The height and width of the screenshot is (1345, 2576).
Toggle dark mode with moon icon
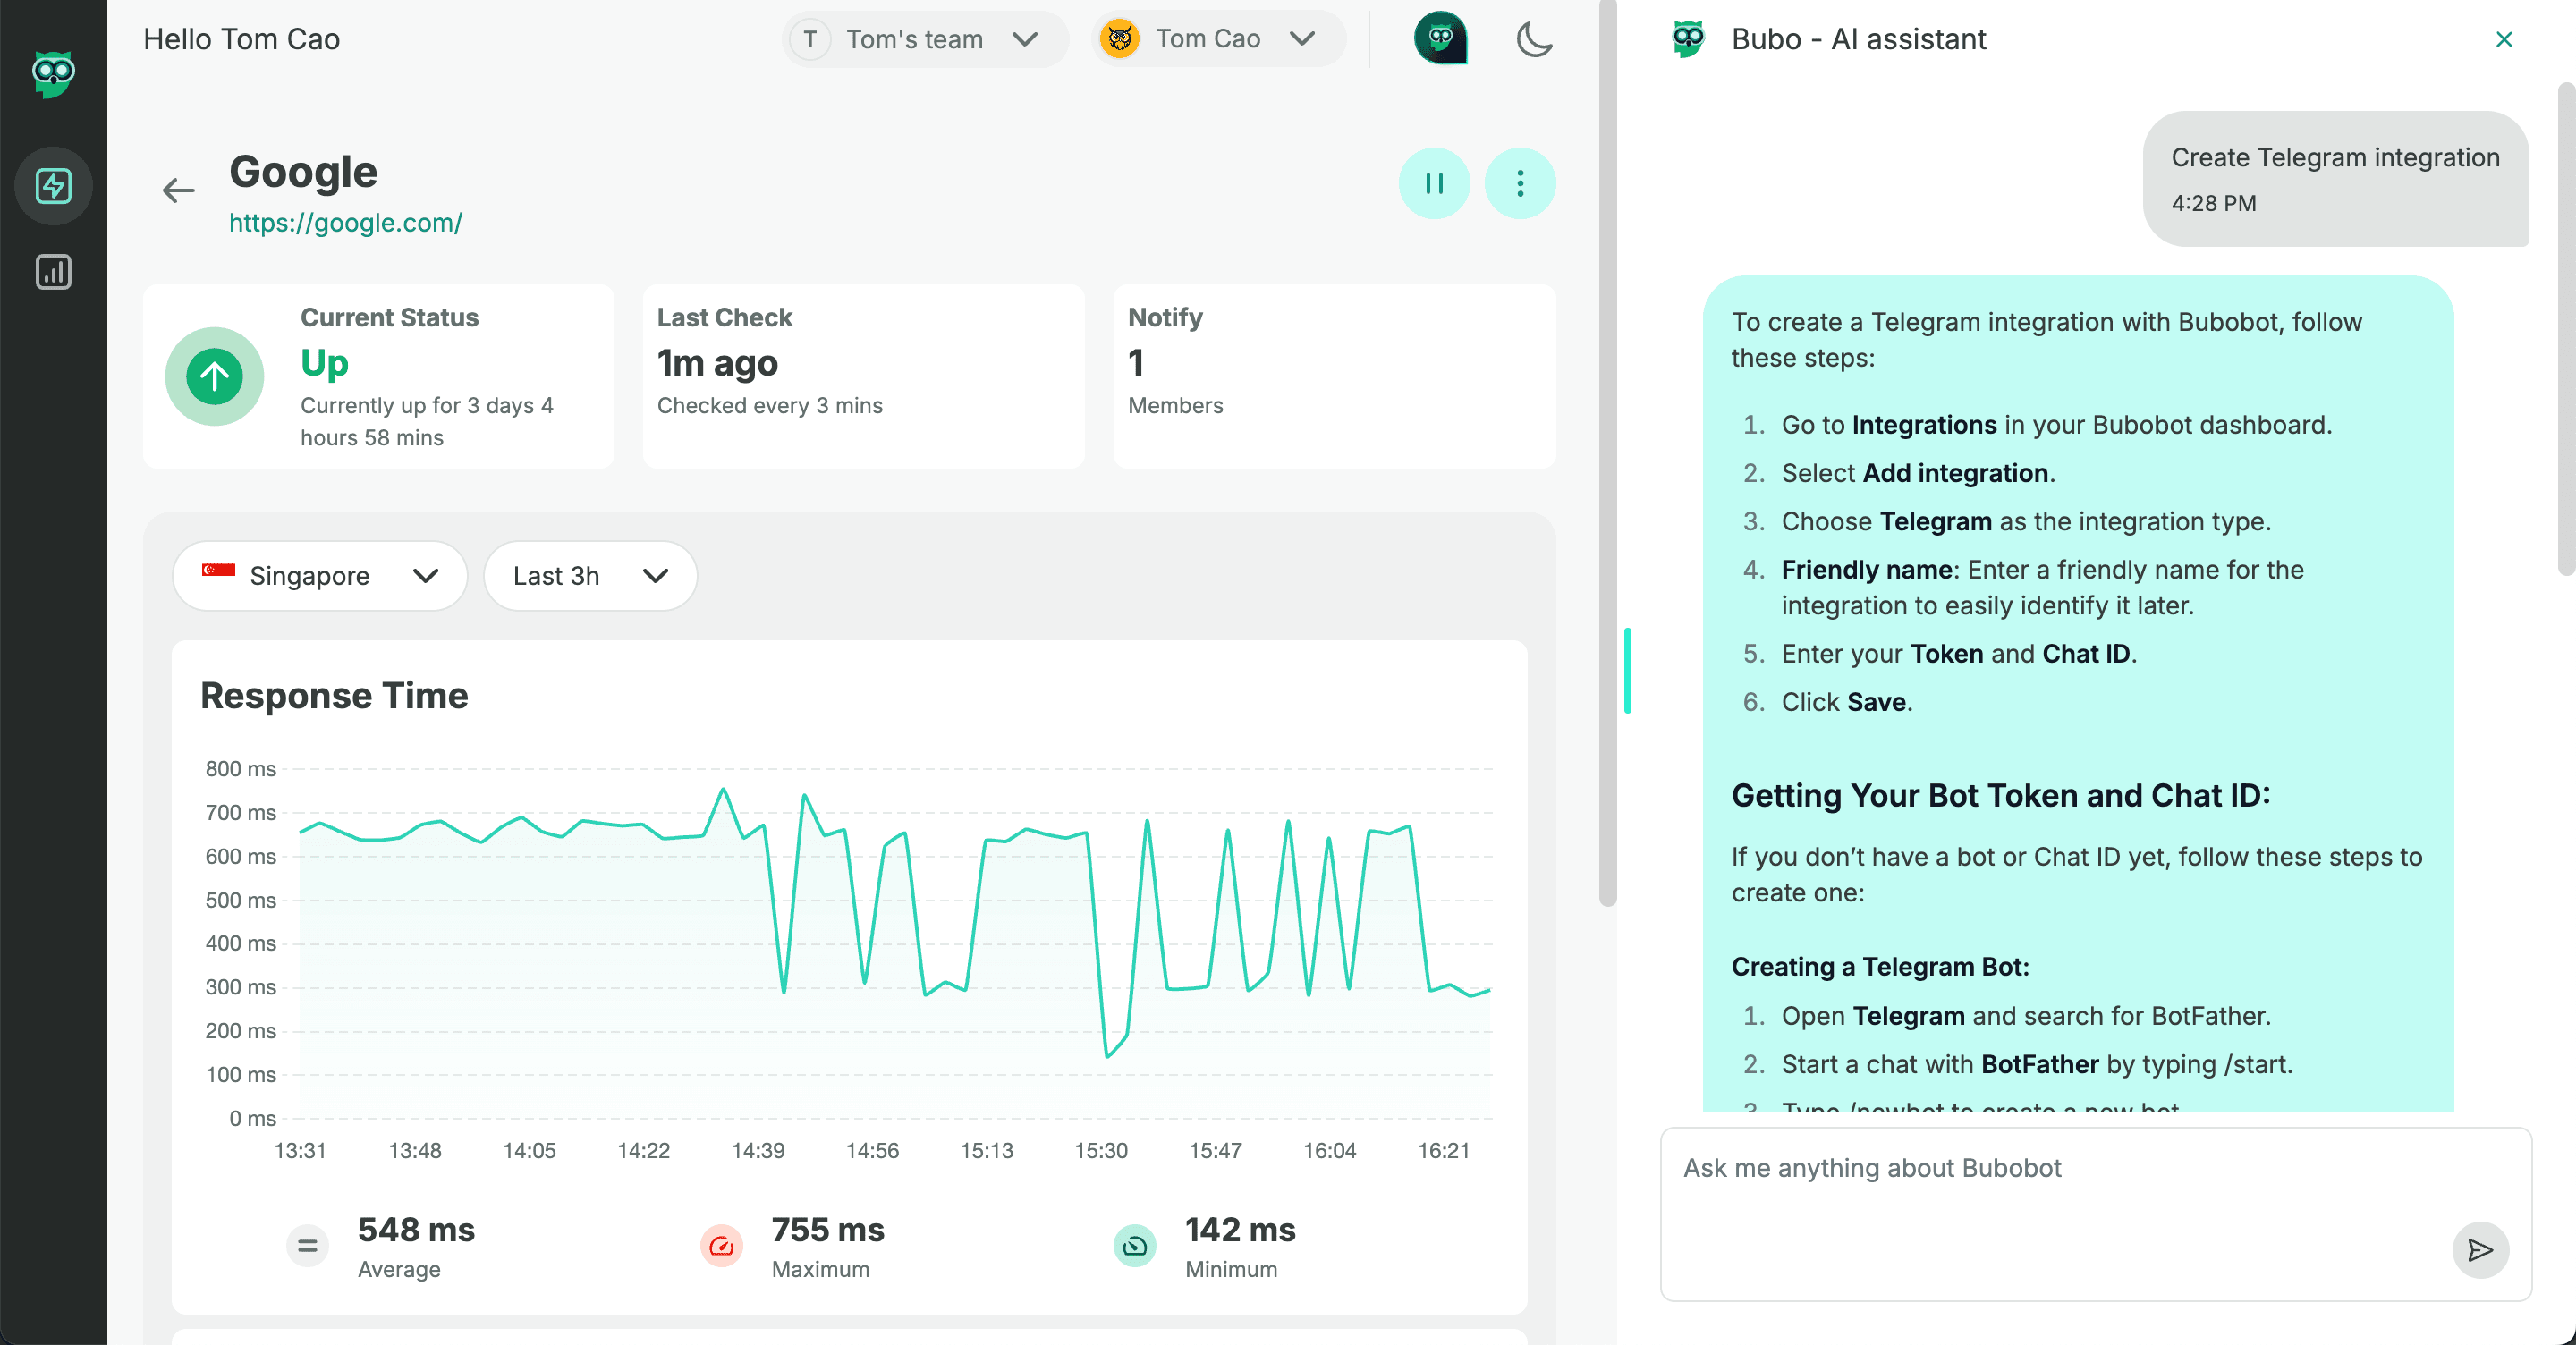(1533, 39)
